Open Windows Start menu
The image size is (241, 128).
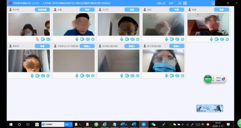point(11,124)
